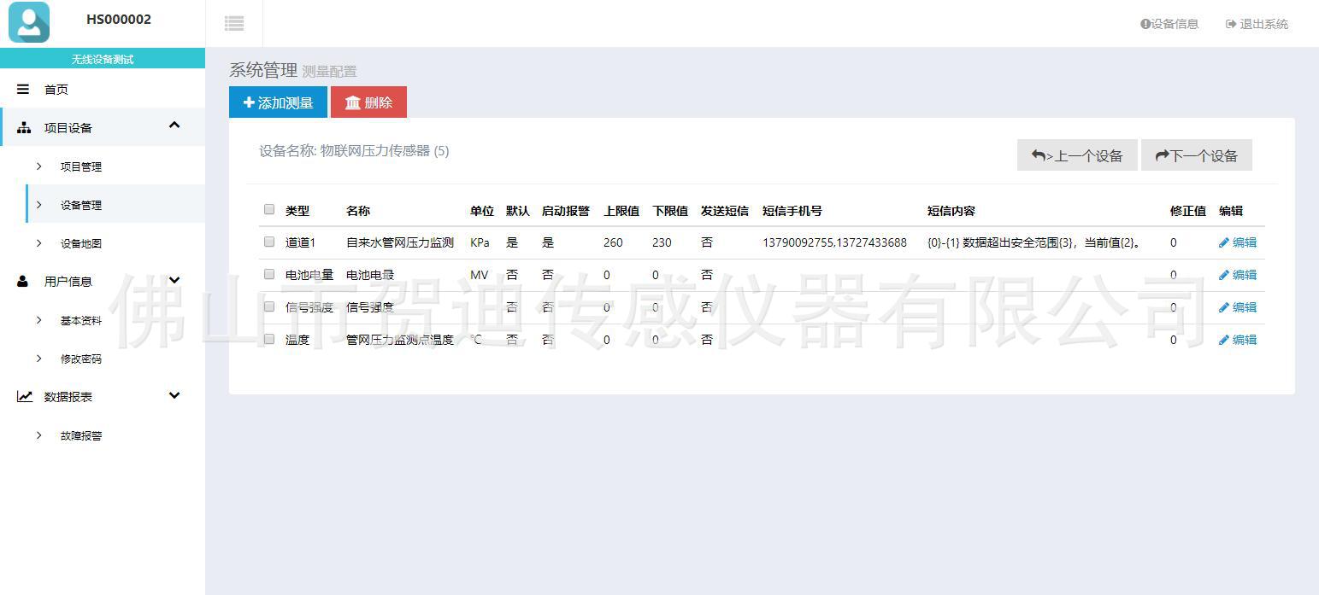Toggle the select-all checkbox in table header
Image resolution: width=1319 pixels, height=595 pixels.
click(x=269, y=210)
